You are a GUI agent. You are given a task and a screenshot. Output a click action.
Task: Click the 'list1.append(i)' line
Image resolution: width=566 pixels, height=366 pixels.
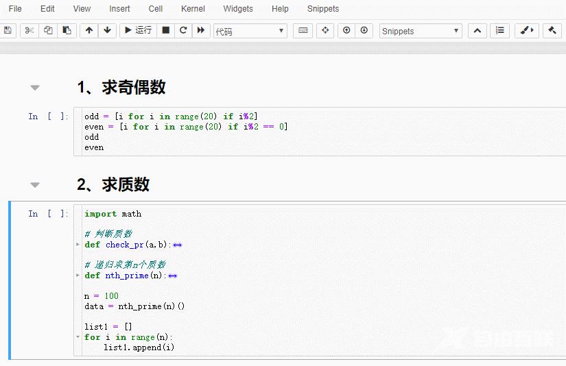click(x=139, y=347)
